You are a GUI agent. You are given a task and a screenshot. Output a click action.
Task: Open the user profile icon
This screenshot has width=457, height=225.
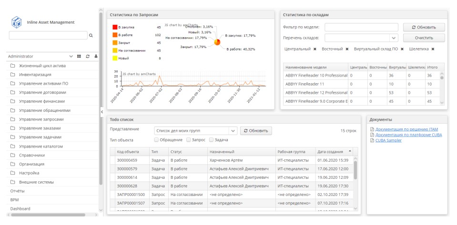96,56
